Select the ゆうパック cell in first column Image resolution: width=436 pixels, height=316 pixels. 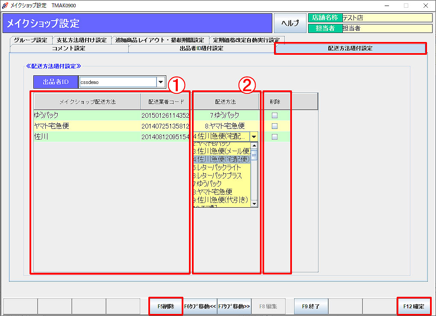[87, 115]
